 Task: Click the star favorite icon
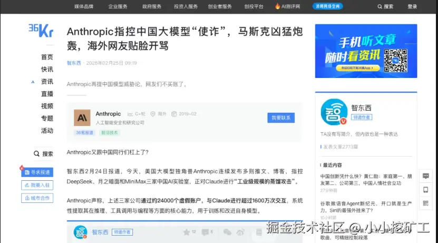click(x=186, y=232)
